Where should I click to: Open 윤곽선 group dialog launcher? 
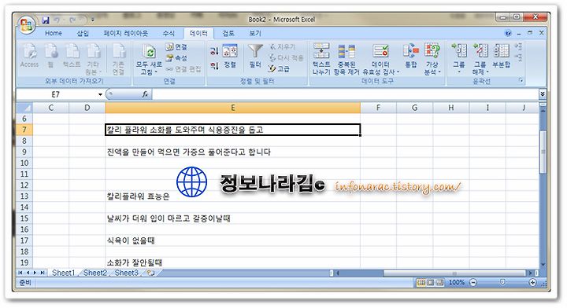coord(521,81)
